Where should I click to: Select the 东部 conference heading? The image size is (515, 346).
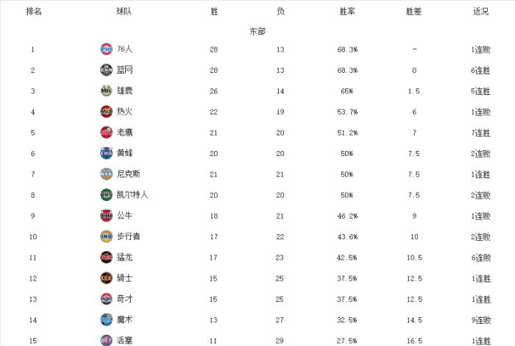point(257,32)
